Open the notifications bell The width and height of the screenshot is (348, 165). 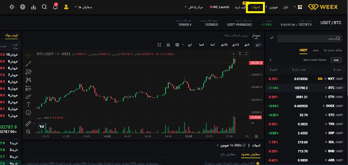pyautogui.click(x=55, y=7)
